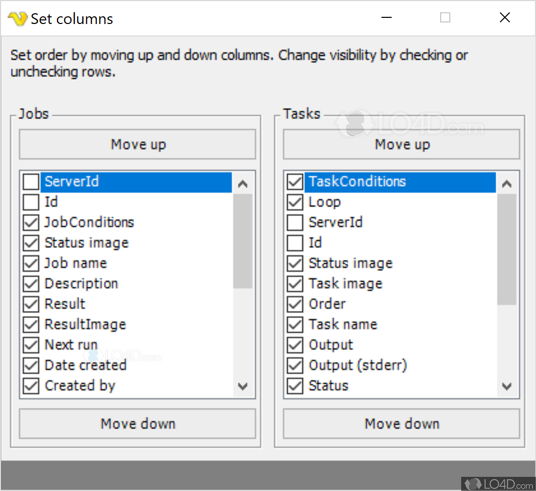Disable the TaskConditions checkbox
This screenshot has height=491, width=536.
click(294, 182)
